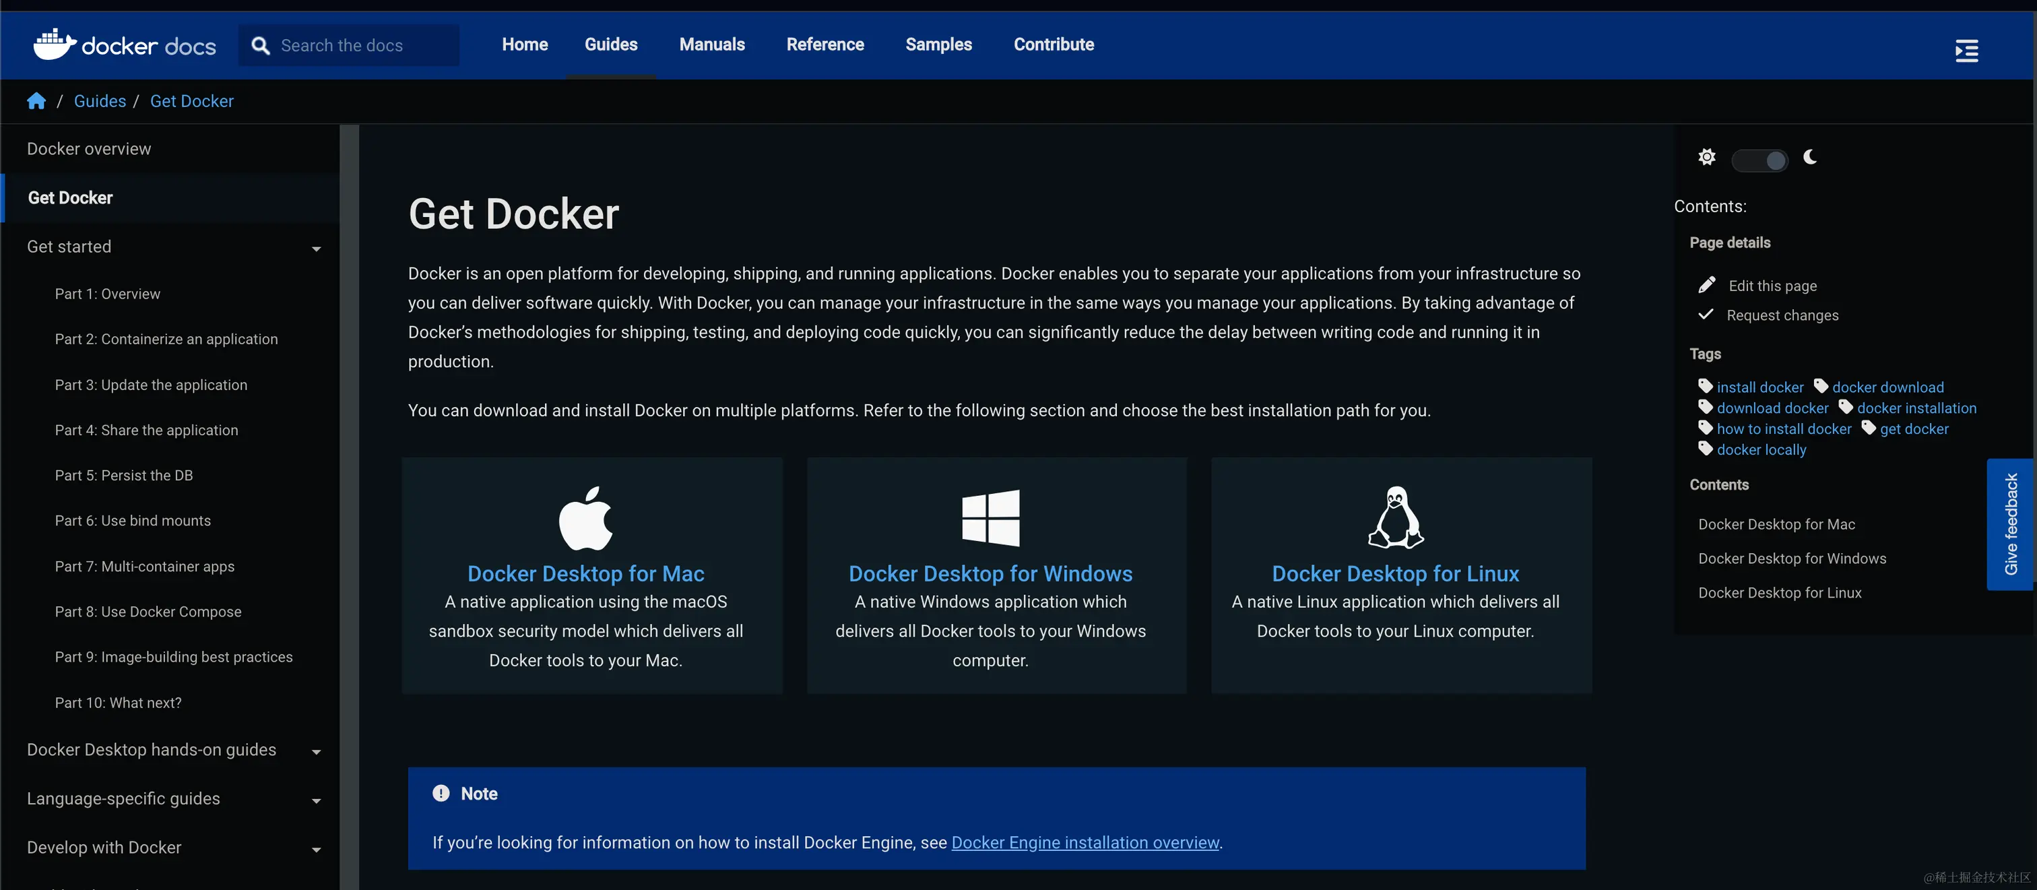The image size is (2037, 890).
Task: Click the pencil Edit this page icon
Action: [1706, 285]
